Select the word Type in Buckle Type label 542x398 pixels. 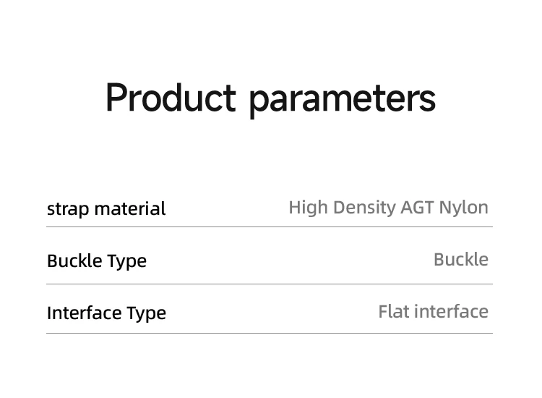coord(127,262)
